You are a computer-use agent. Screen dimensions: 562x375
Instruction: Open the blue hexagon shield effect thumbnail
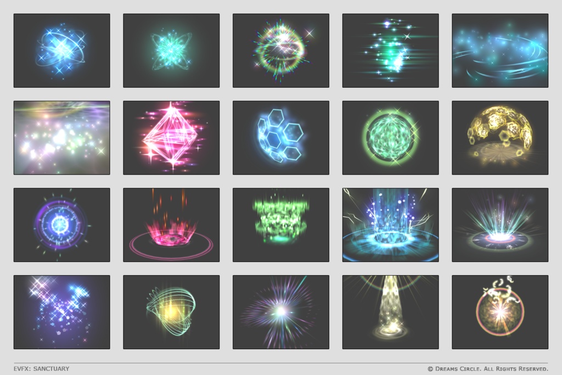tap(281, 138)
